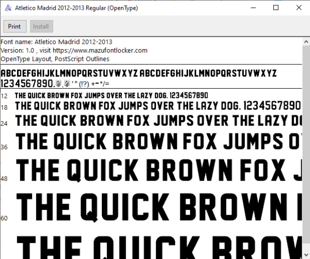Viewport: 310px width, 259px height.
Task: Click the size 12 label
Action: tap(4, 96)
